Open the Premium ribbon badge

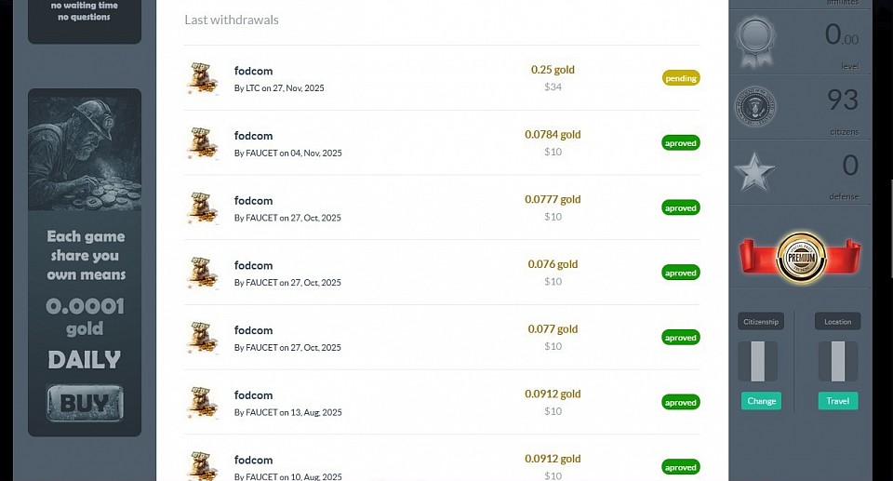[x=800, y=257]
